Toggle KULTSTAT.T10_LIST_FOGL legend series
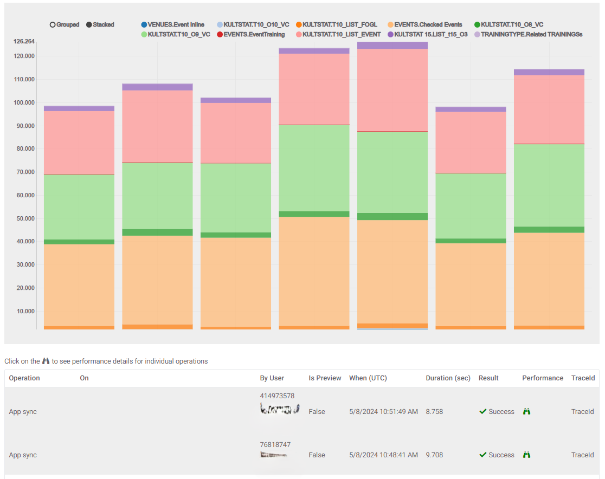Viewport: 605px width, 479px height. [337, 25]
